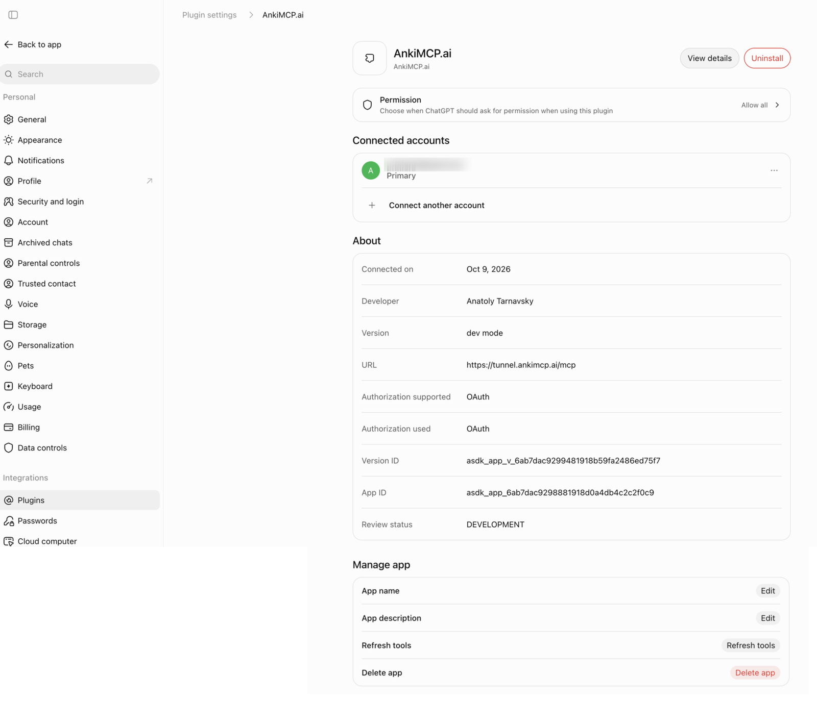Image resolution: width=817 pixels, height=702 pixels.
Task: Click Connect another account
Action: 437,205
